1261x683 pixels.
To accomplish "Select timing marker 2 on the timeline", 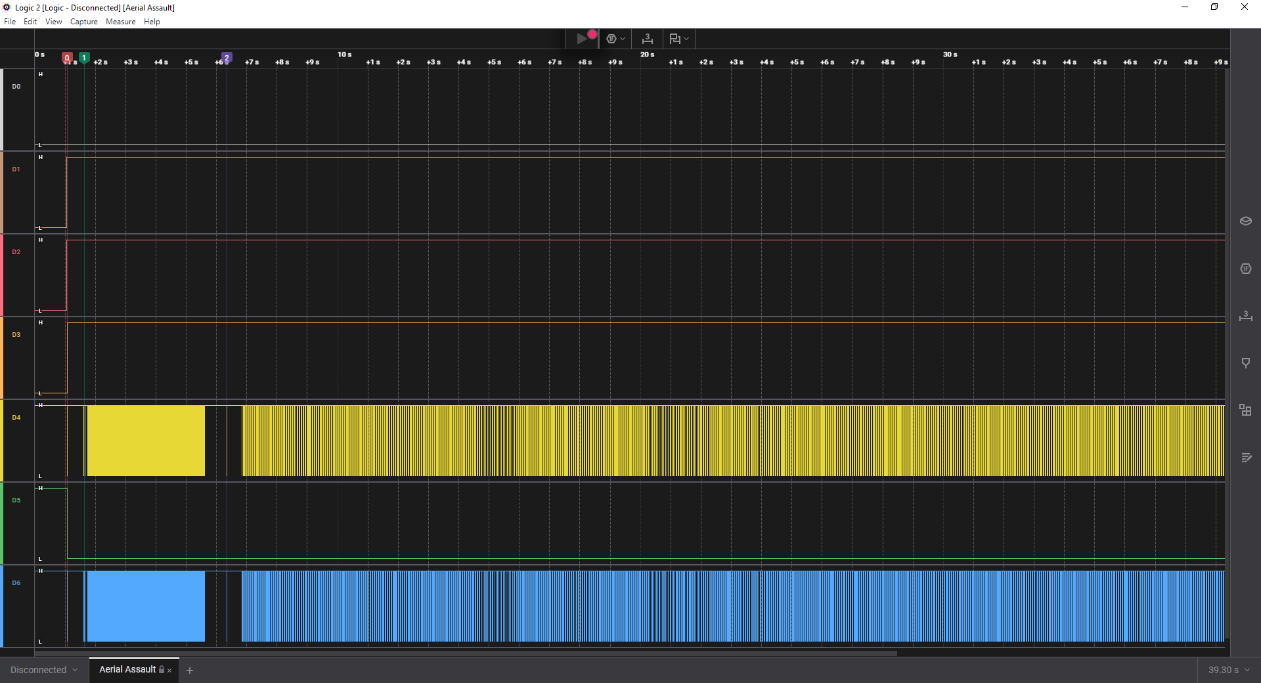I will point(227,58).
